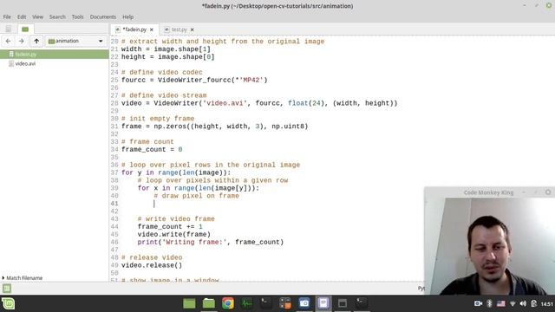Screen dimensions: 555x312
Task: Click the clock showing 14:51
Action: point(547,304)
